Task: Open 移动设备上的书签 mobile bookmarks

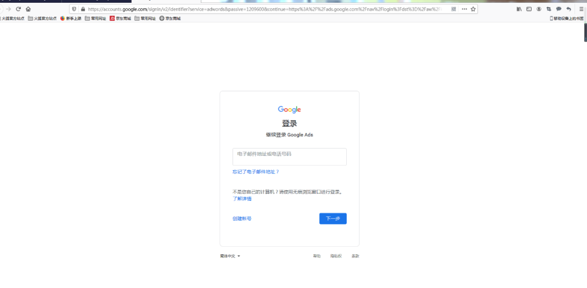Action: pyautogui.click(x=566, y=18)
